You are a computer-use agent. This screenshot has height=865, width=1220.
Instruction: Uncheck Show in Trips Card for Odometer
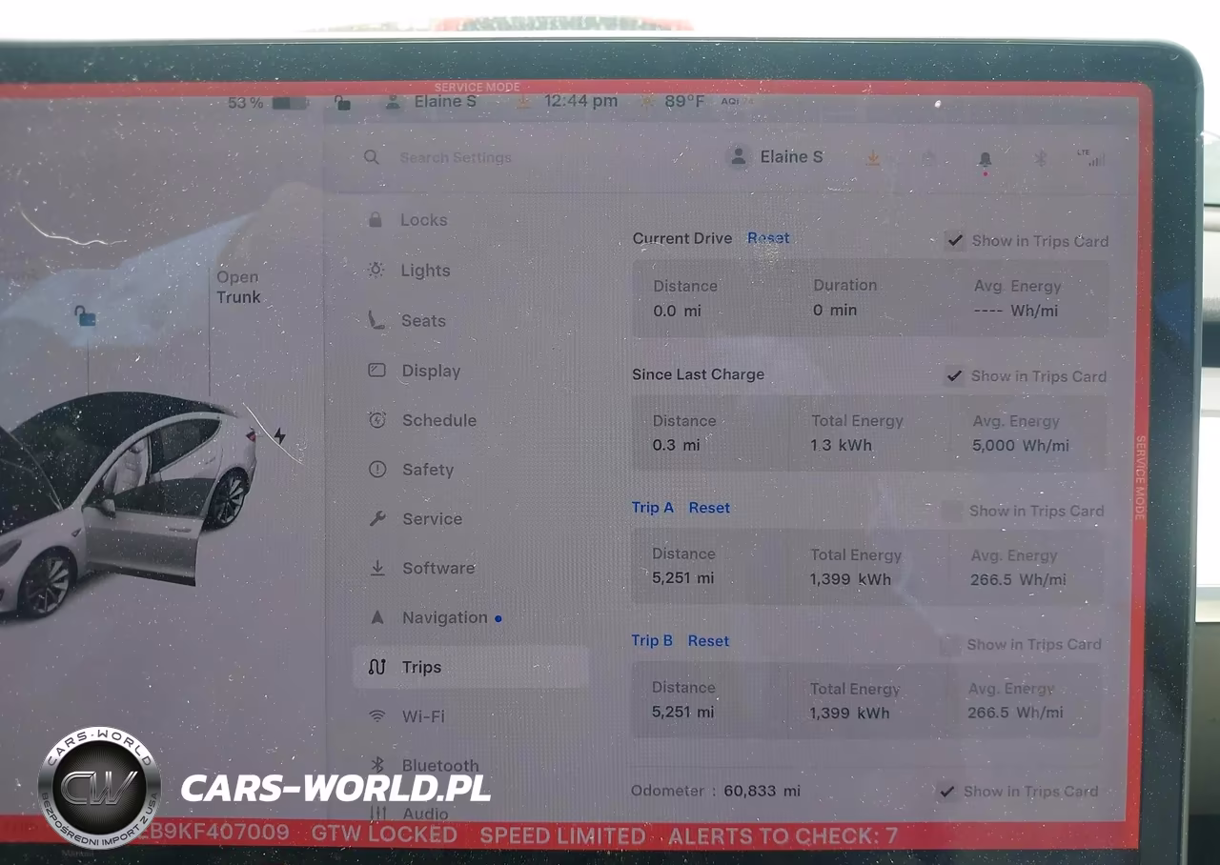point(946,792)
